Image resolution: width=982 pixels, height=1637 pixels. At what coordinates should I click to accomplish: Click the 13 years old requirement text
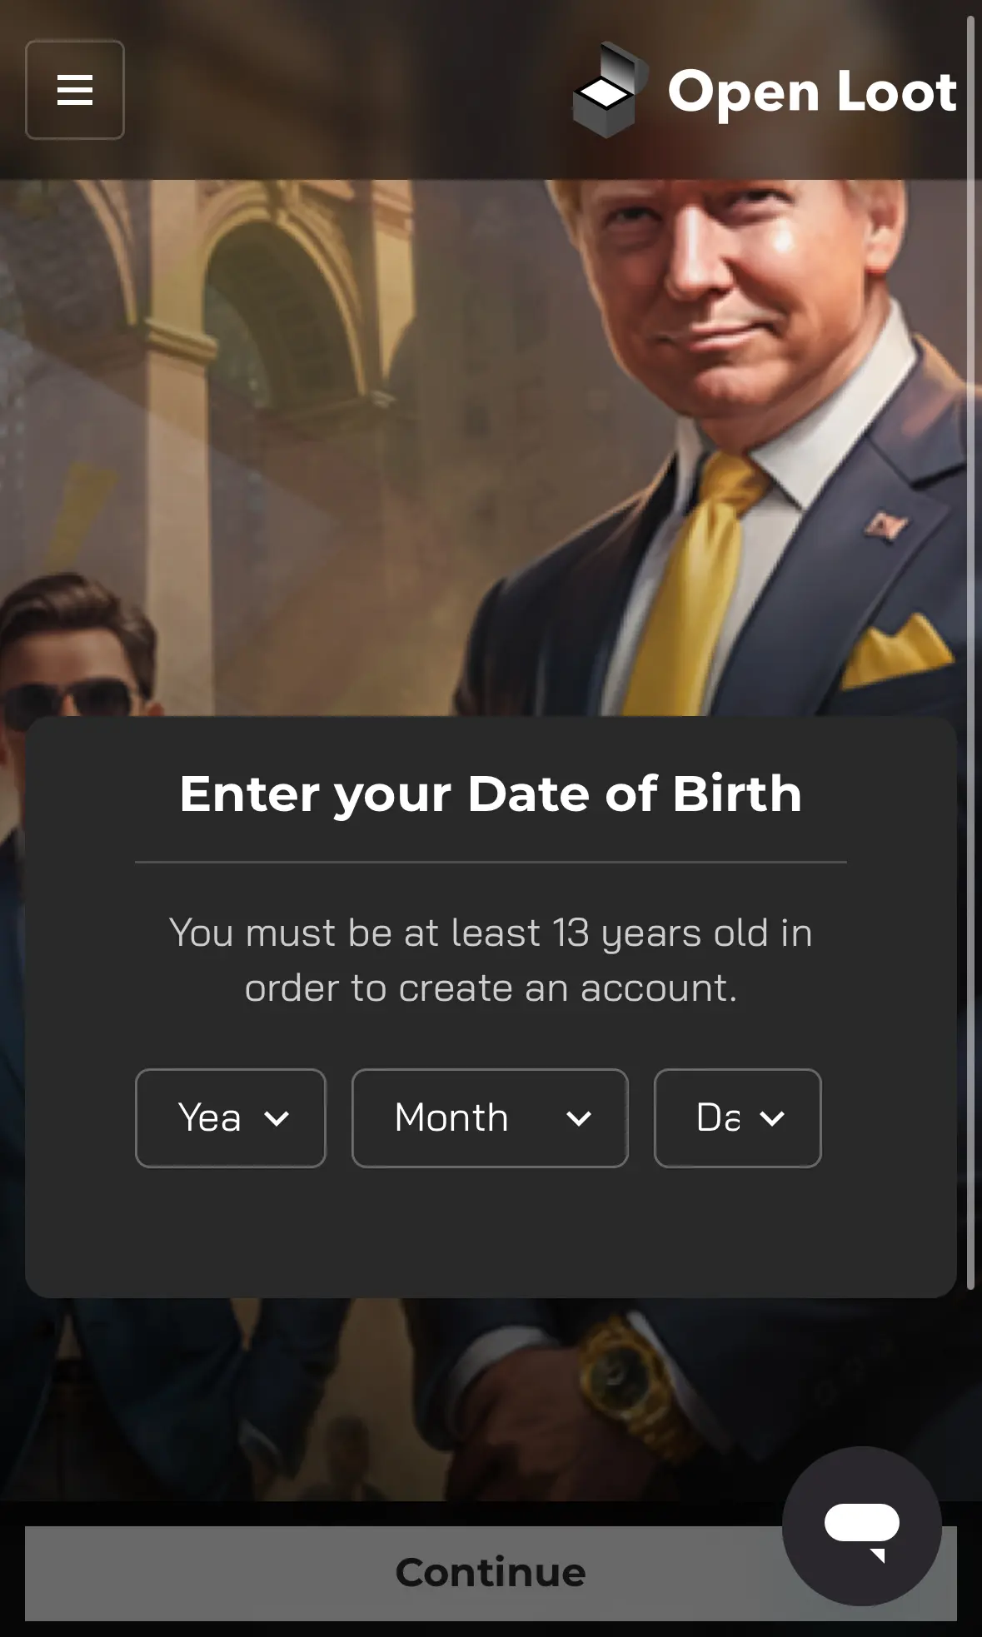tap(491, 960)
